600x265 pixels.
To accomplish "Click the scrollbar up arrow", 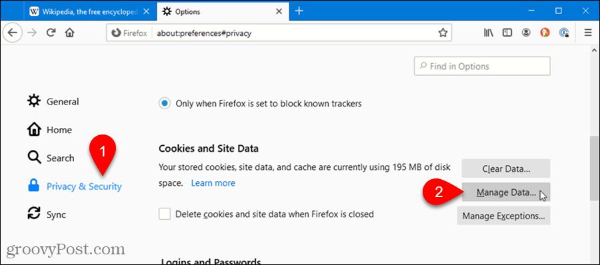I will [x=594, y=50].
